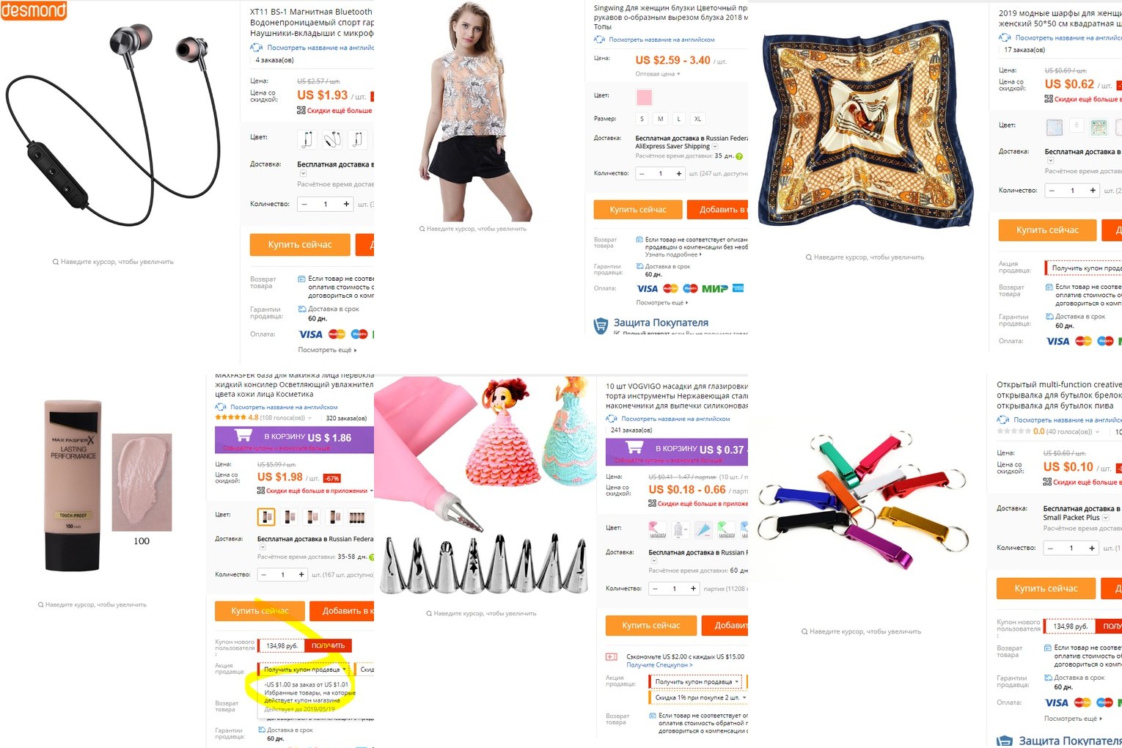Select the pink color swatch for the blouse
Screen dimensions: 1122x748
[x=644, y=97]
